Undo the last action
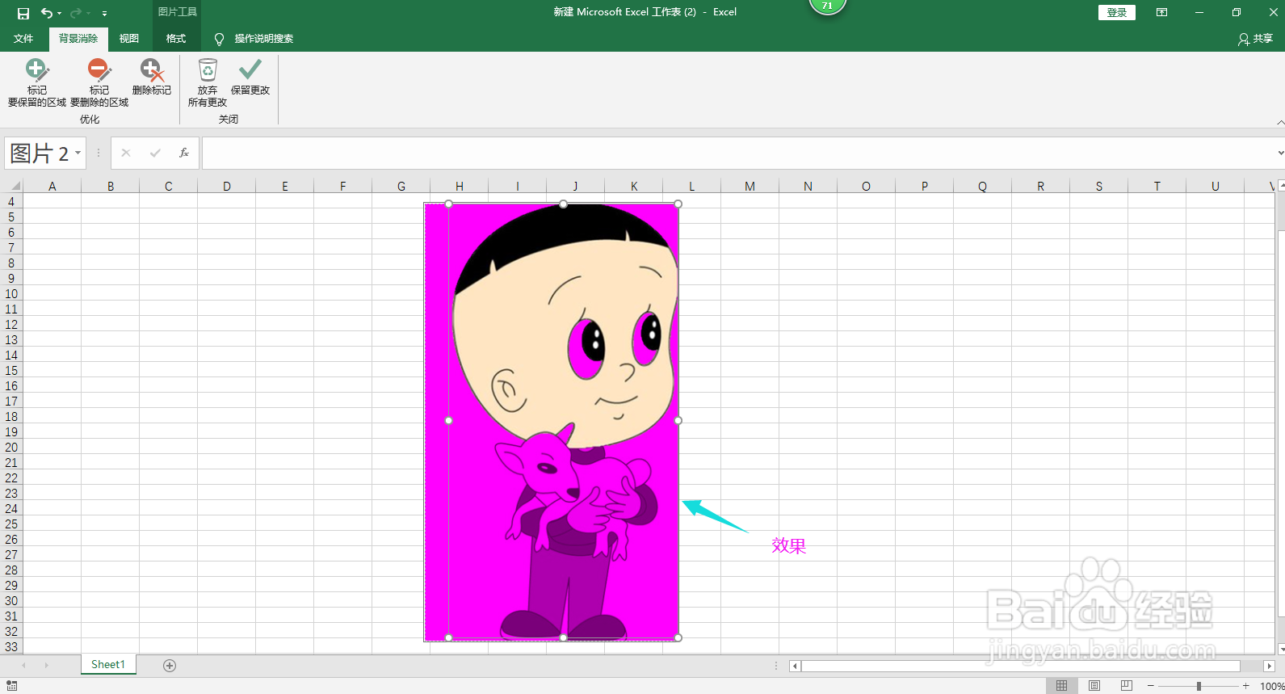1285x694 pixels. point(46,13)
